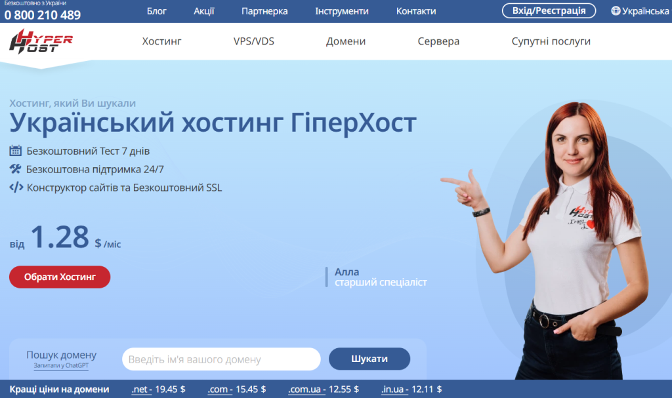Viewport: 672px width, 398px height.
Task: Expand the VPS/VDS menu
Action: [253, 41]
